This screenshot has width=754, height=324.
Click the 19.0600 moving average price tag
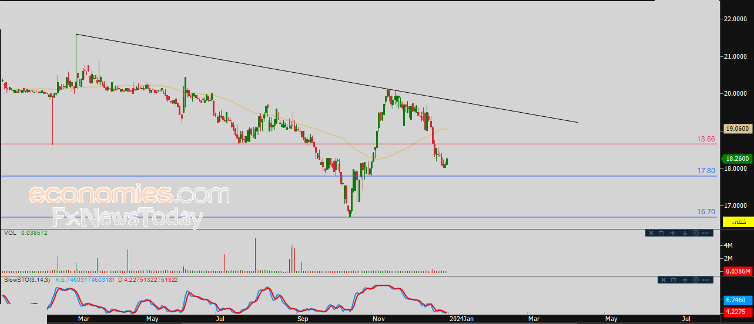[x=738, y=129]
